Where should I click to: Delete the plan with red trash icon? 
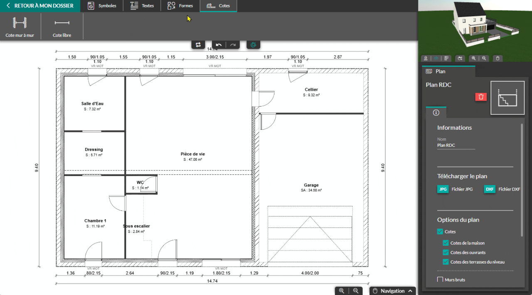click(x=481, y=97)
